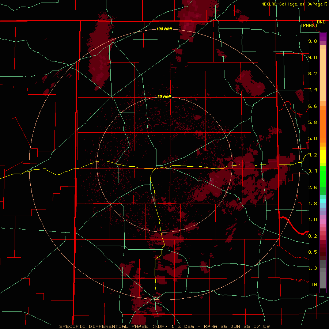Select the KAMA station identifier
The width and height of the screenshot is (329, 329).
click(211, 326)
